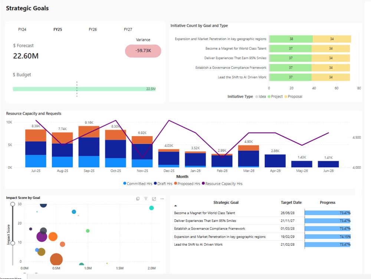Enter Focus mode on Impact Score chart

tap(154, 199)
